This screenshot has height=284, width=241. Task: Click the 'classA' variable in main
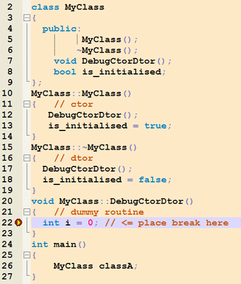point(116,266)
